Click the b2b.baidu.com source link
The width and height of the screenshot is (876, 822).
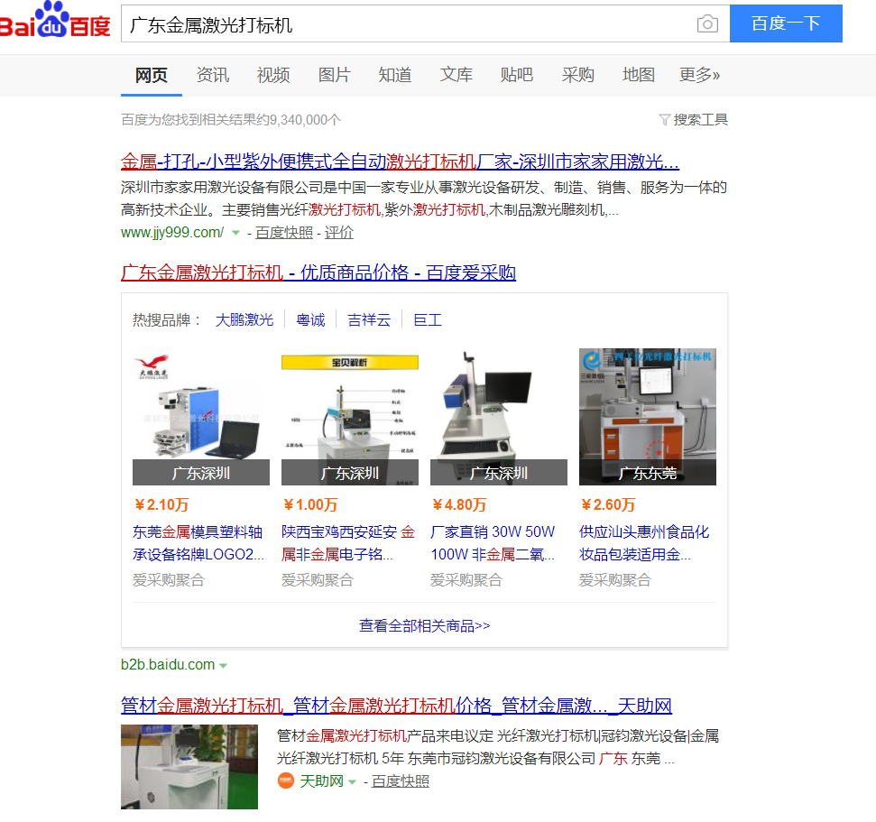pos(168,665)
